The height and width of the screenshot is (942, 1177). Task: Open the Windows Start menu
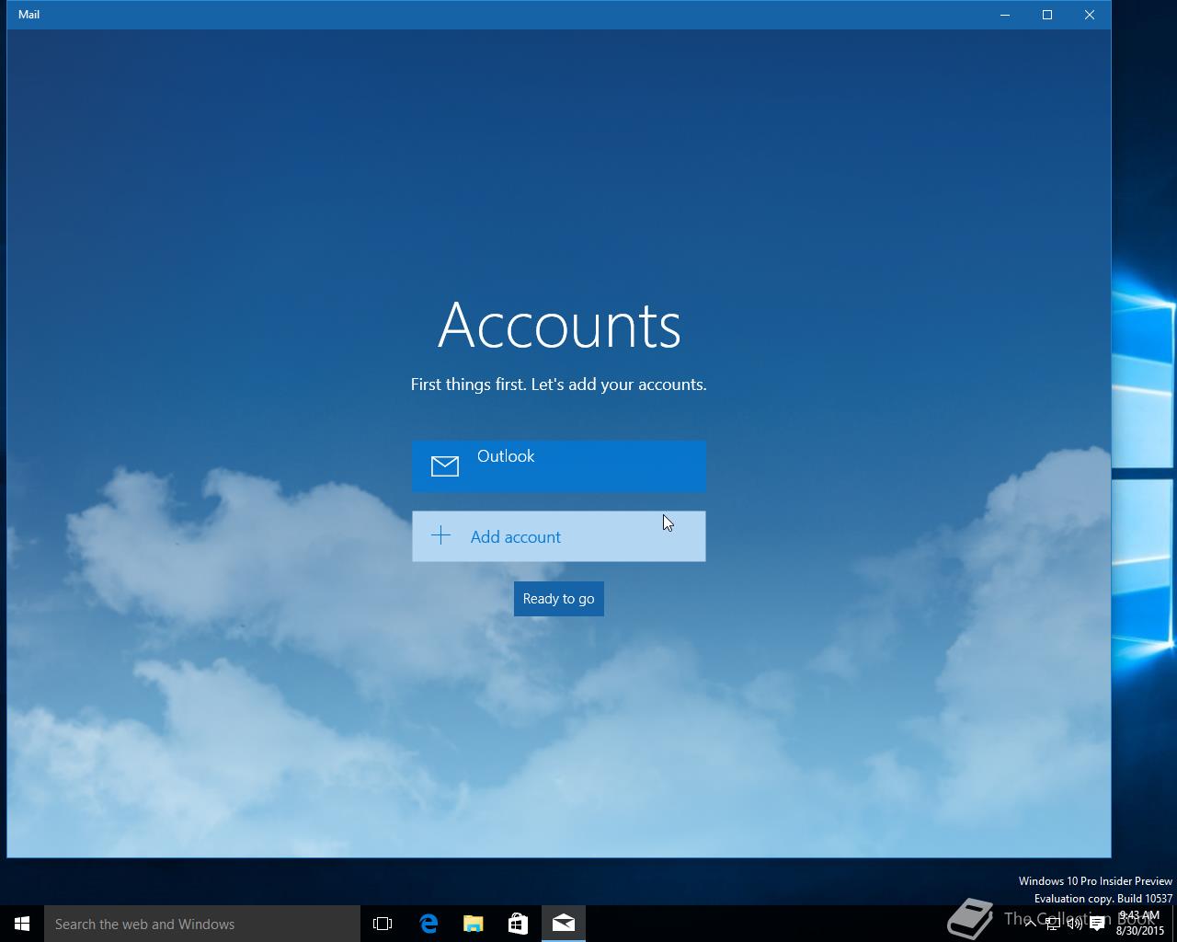(22, 924)
